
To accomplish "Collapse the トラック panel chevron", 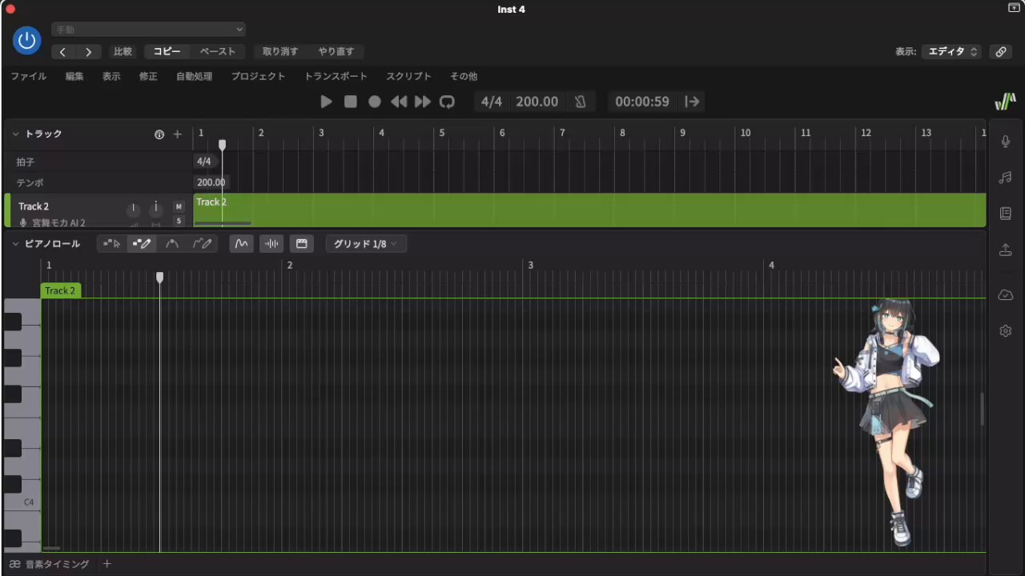I will [x=15, y=134].
